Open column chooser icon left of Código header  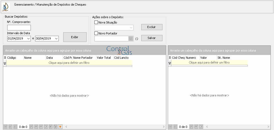point(5,58)
